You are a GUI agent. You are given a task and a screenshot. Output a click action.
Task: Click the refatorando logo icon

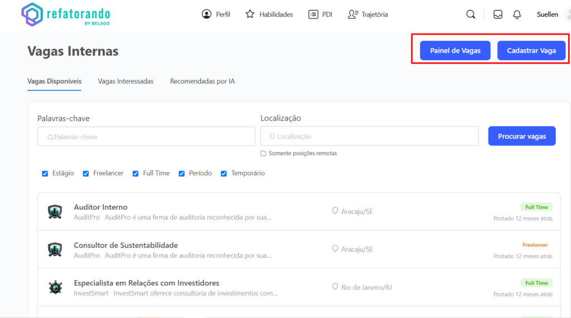pos(32,15)
